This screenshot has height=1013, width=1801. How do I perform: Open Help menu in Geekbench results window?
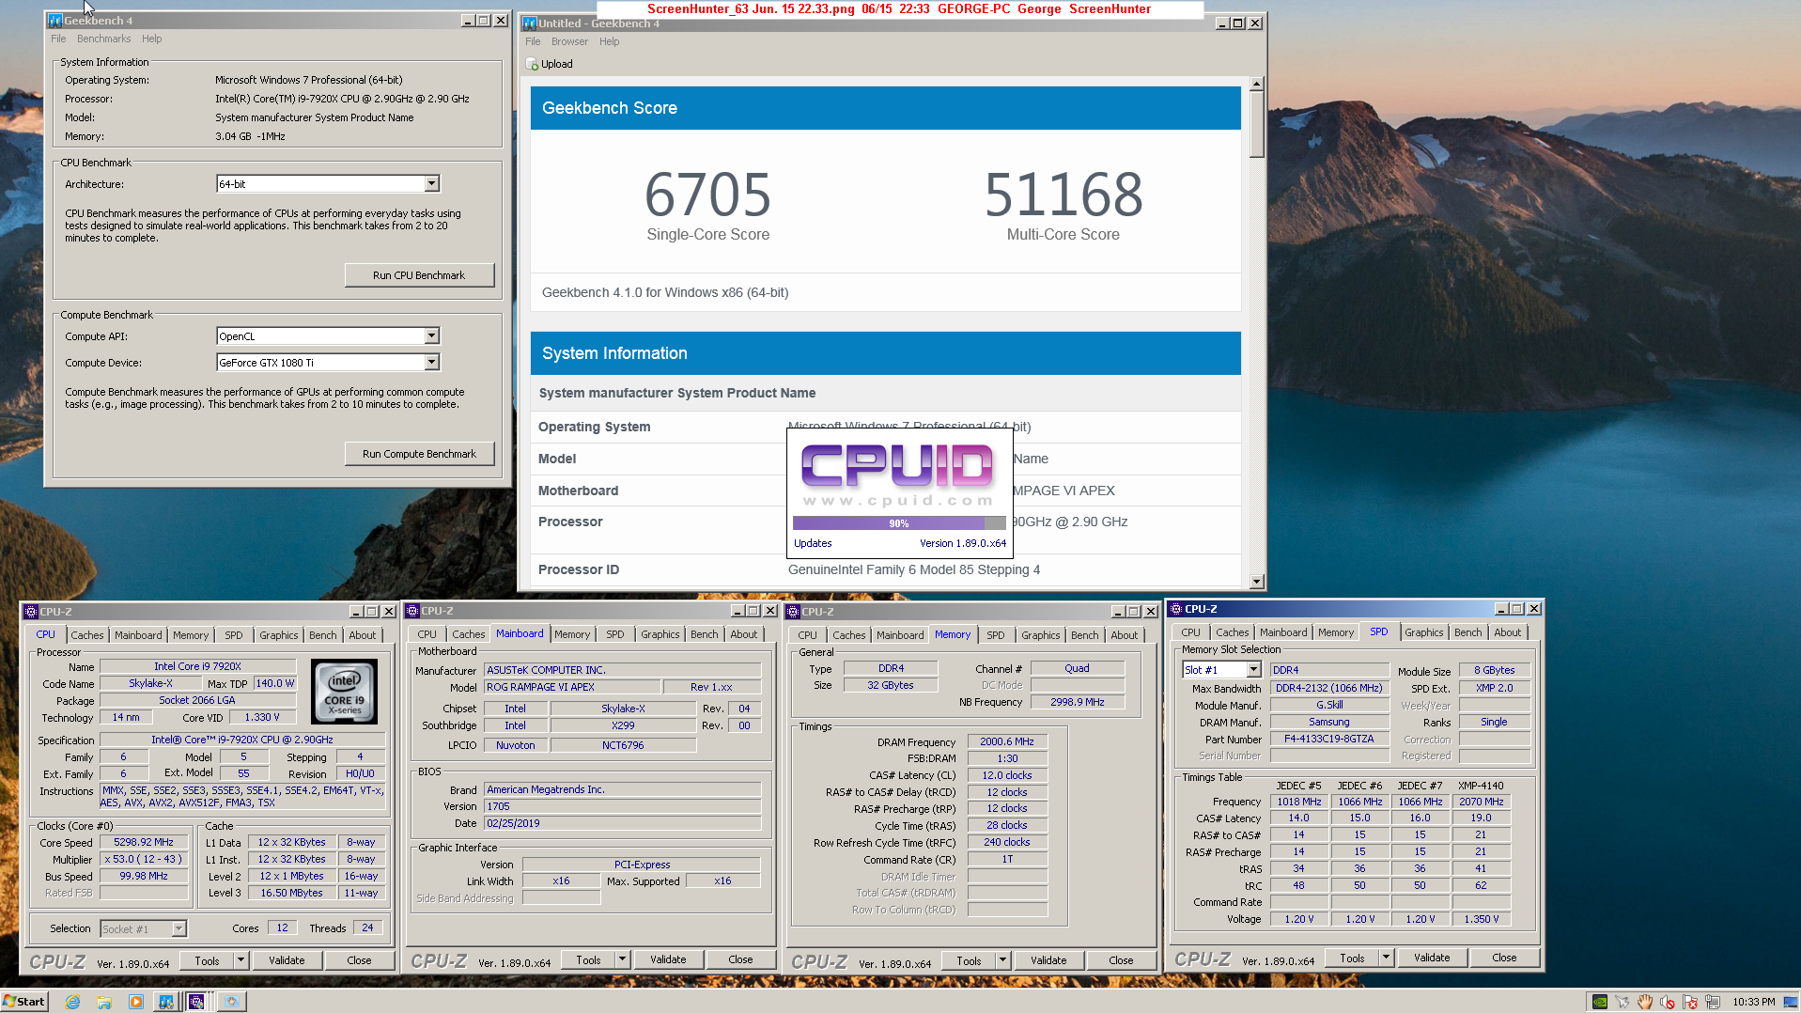[610, 42]
